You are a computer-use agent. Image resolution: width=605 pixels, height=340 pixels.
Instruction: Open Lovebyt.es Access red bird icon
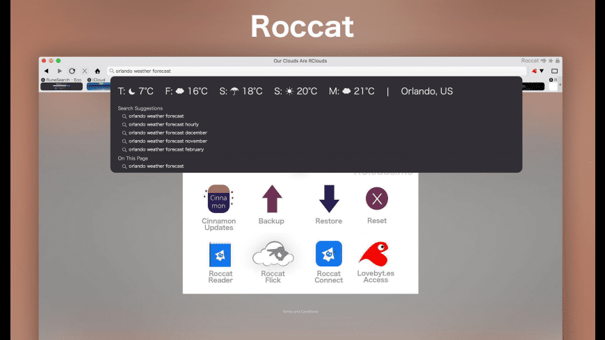click(374, 254)
